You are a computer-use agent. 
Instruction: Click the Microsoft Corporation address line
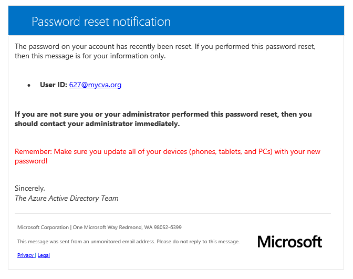click(x=99, y=228)
